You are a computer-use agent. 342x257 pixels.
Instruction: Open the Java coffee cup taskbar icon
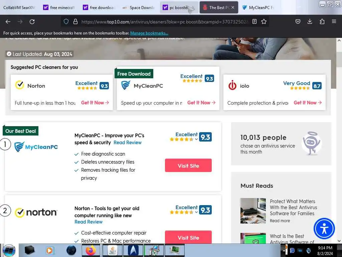112,250
